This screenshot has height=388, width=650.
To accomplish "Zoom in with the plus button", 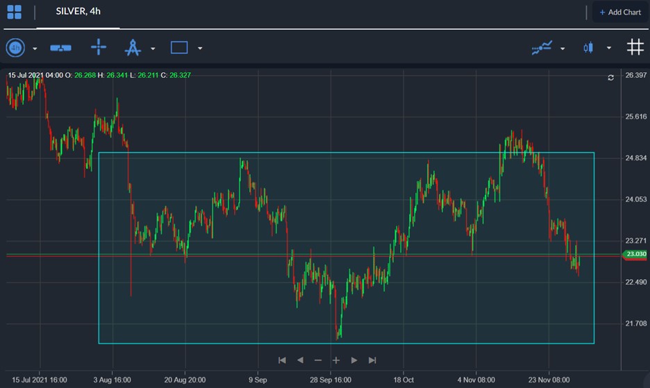I will [336, 360].
